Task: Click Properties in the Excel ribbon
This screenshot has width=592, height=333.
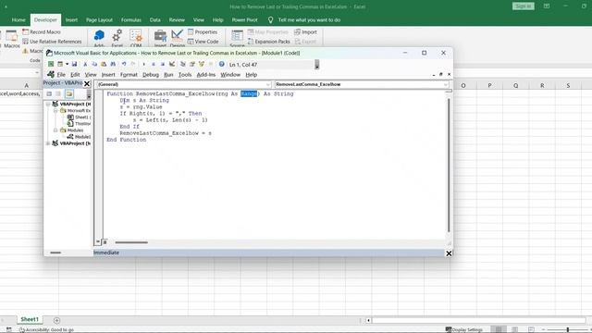Action: click(x=203, y=32)
